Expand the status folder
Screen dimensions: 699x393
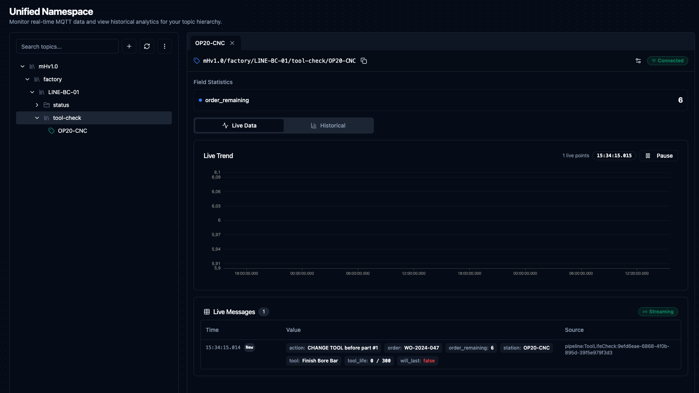[37, 105]
